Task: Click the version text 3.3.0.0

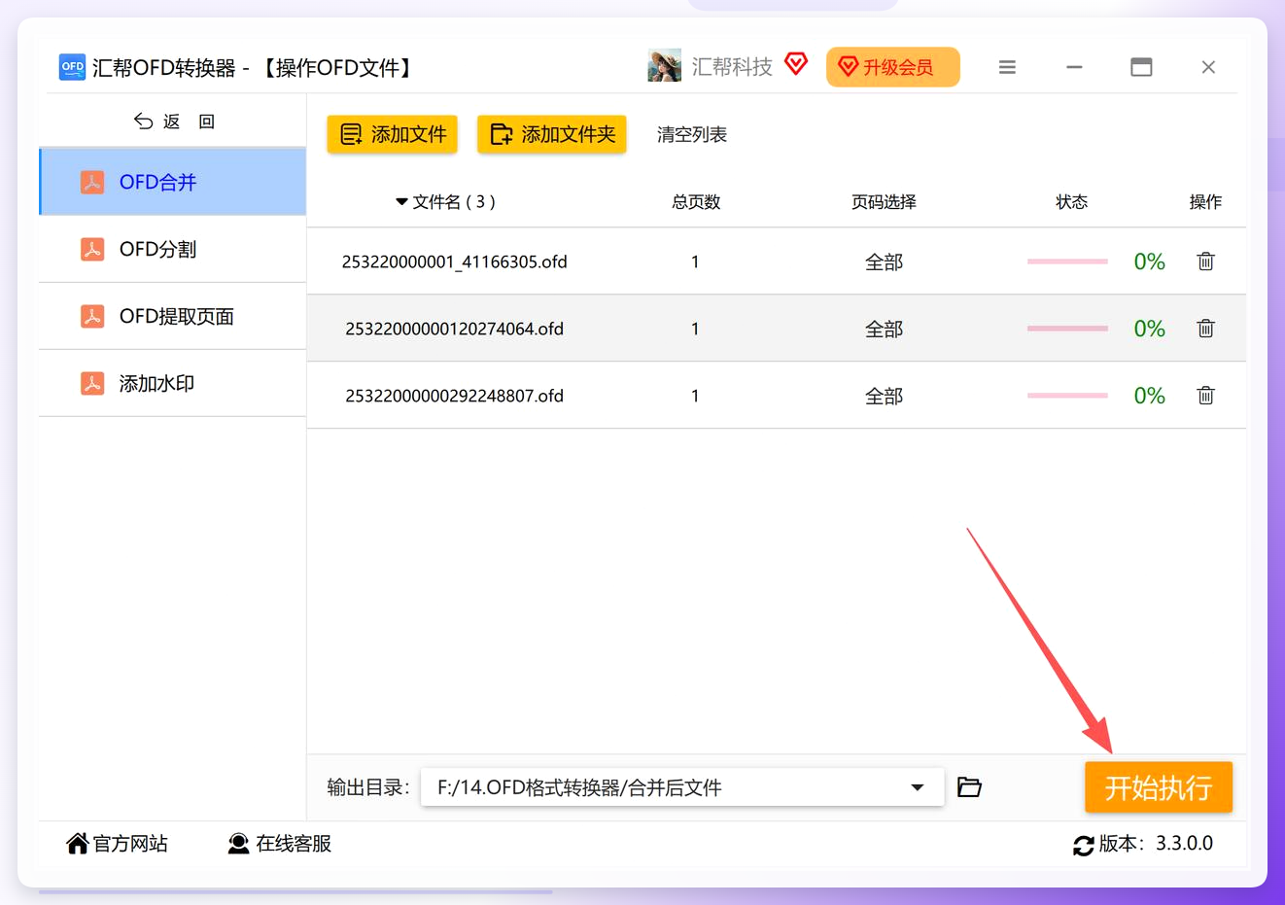Action: click(x=1184, y=844)
